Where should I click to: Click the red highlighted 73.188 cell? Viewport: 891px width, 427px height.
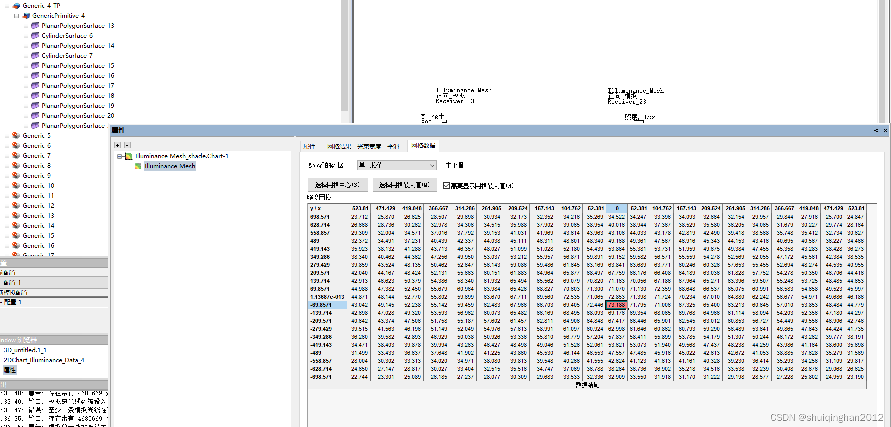coord(617,305)
